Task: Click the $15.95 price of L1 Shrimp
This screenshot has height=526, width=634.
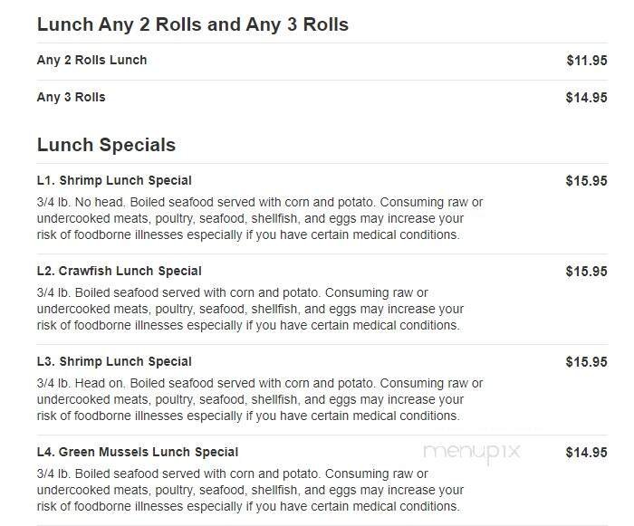Action: pyautogui.click(x=586, y=180)
